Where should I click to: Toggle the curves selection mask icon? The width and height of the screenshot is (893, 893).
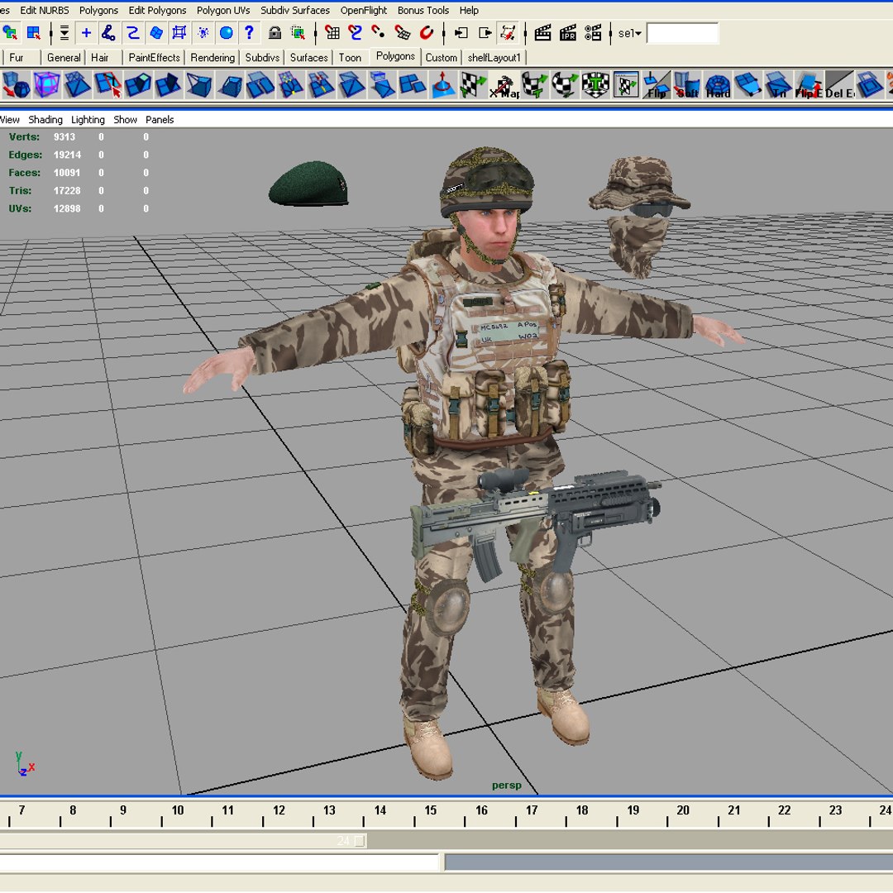point(132,33)
